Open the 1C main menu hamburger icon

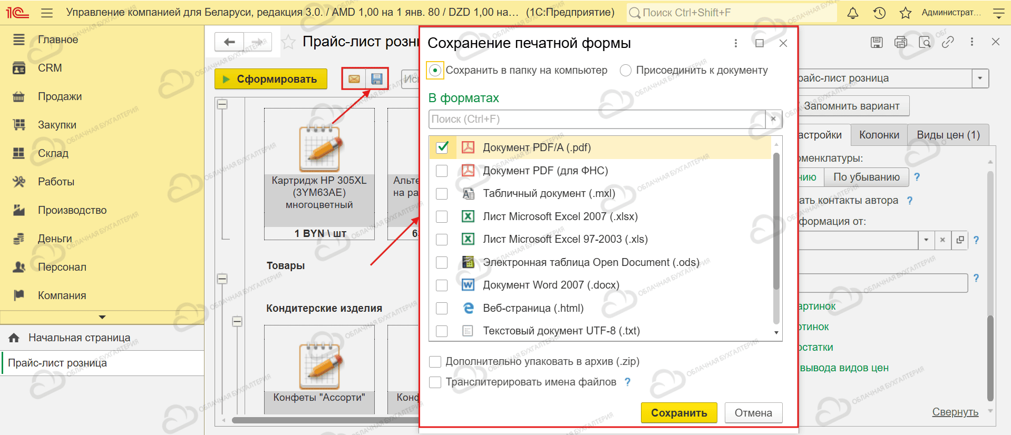click(x=47, y=13)
